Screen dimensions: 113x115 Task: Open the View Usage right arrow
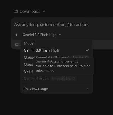click(87, 89)
